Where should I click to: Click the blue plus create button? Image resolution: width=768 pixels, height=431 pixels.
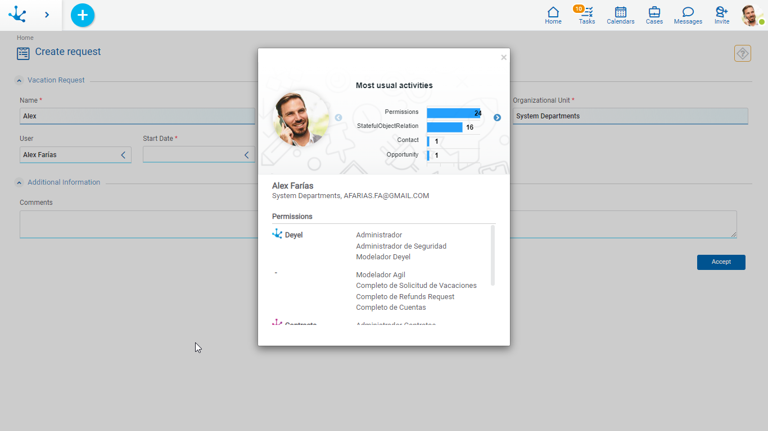pyautogui.click(x=83, y=15)
